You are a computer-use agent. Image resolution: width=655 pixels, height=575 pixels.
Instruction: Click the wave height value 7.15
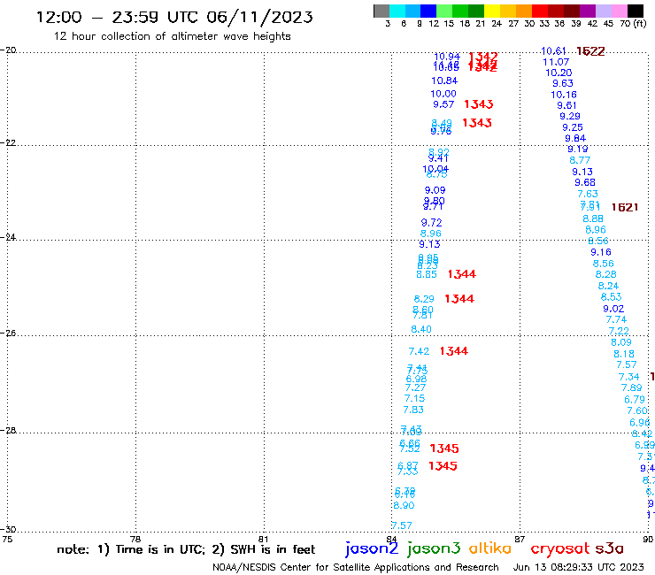(414, 399)
